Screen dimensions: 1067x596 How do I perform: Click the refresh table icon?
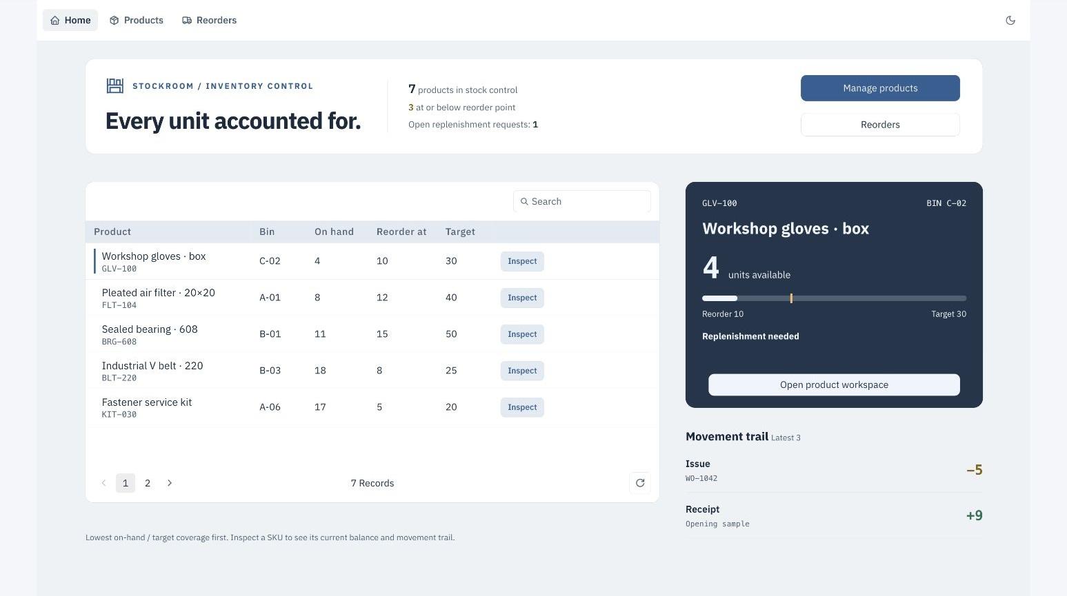coord(640,483)
